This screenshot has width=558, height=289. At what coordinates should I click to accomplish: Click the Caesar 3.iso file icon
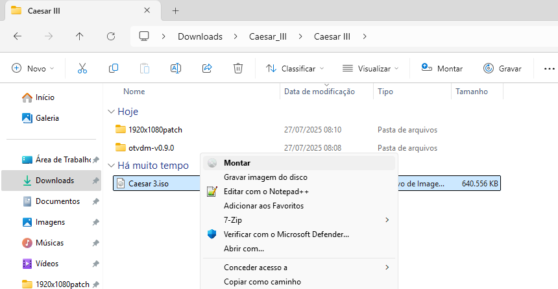coord(121,183)
